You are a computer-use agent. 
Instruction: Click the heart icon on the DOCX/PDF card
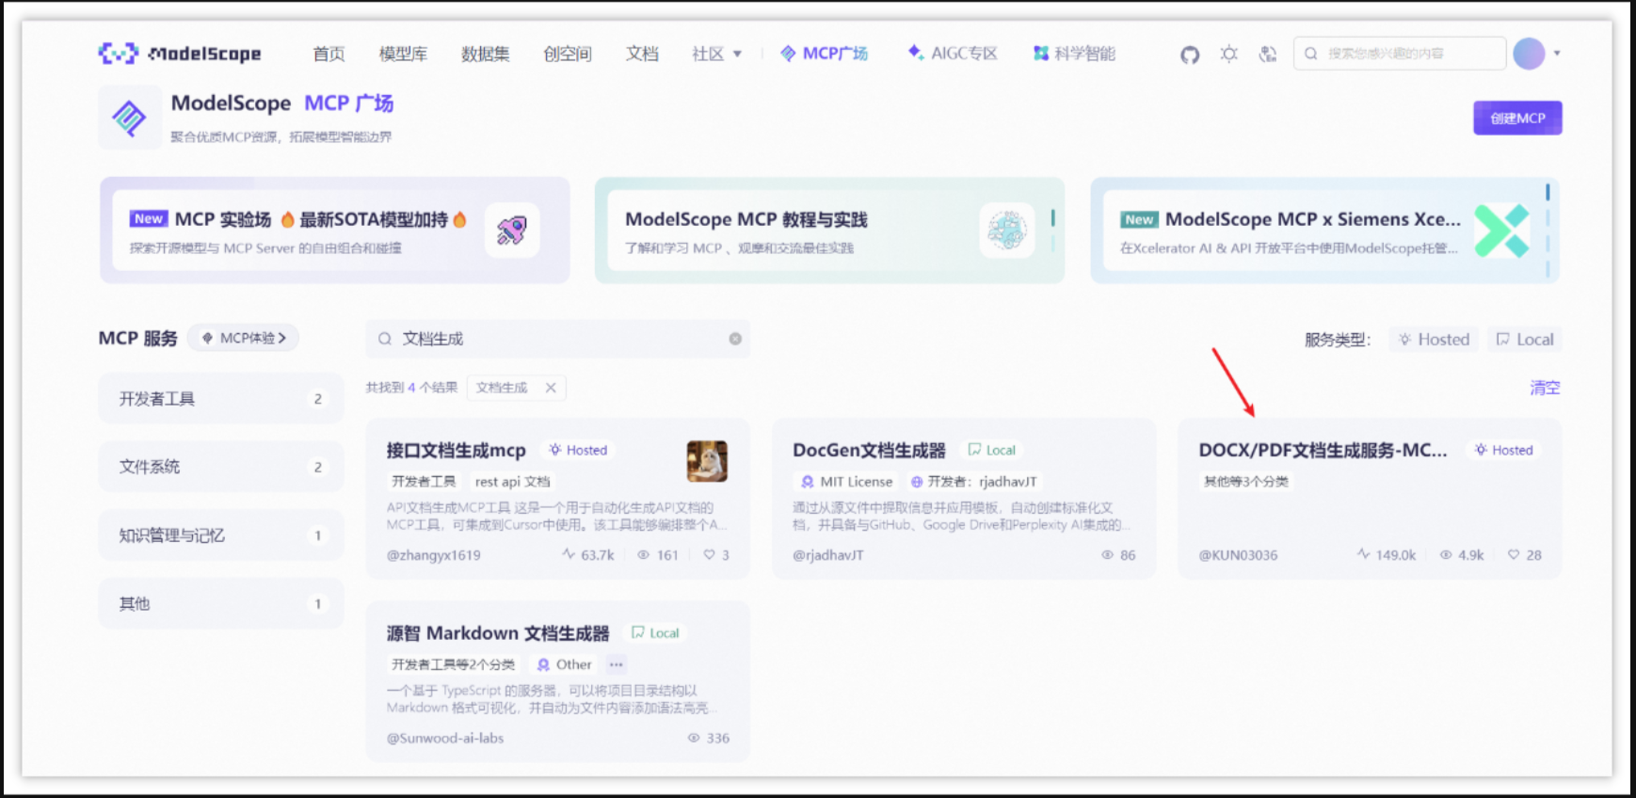(1514, 555)
